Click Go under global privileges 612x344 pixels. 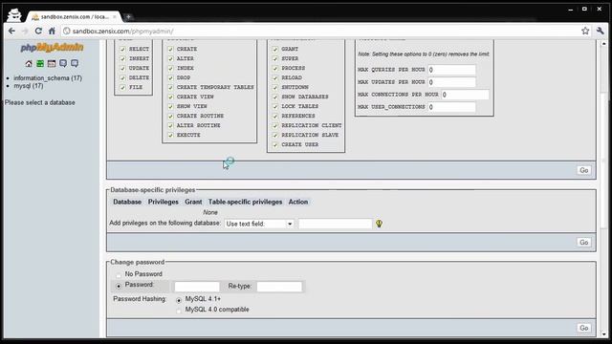[x=584, y=170]
